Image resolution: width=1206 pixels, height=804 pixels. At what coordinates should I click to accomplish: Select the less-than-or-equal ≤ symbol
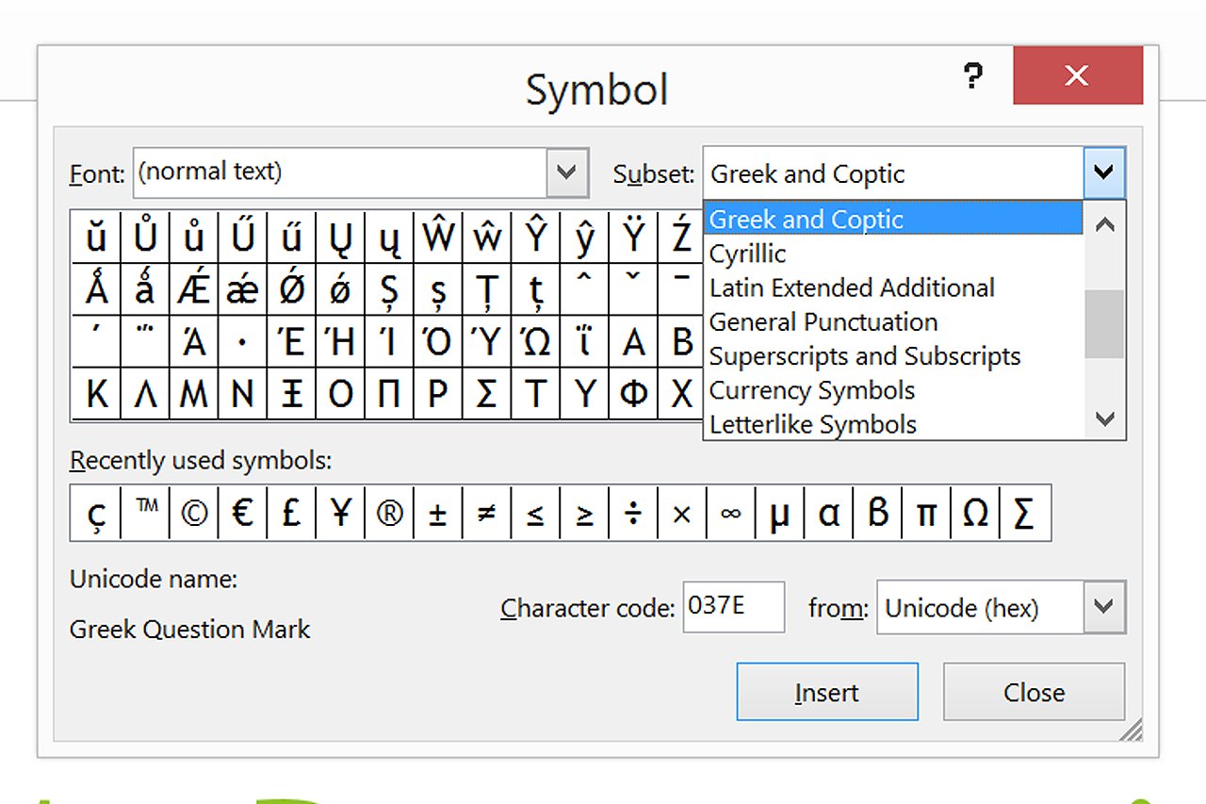coord(535,513)
